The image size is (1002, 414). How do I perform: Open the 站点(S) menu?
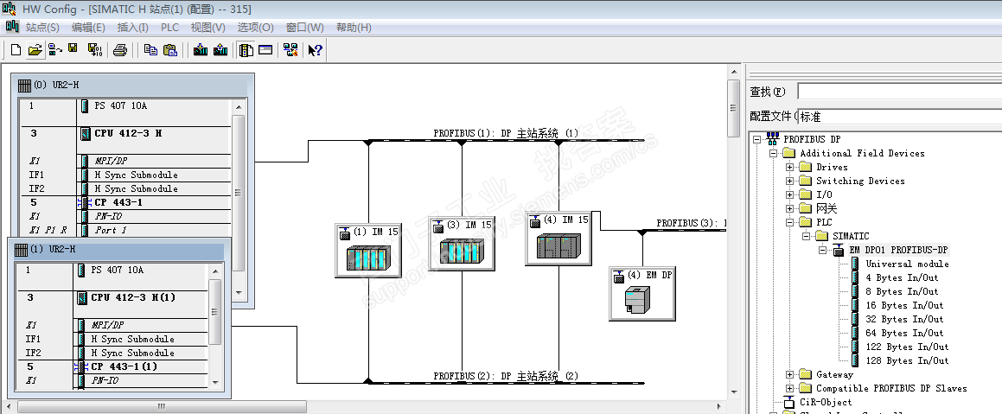point(42,28)
